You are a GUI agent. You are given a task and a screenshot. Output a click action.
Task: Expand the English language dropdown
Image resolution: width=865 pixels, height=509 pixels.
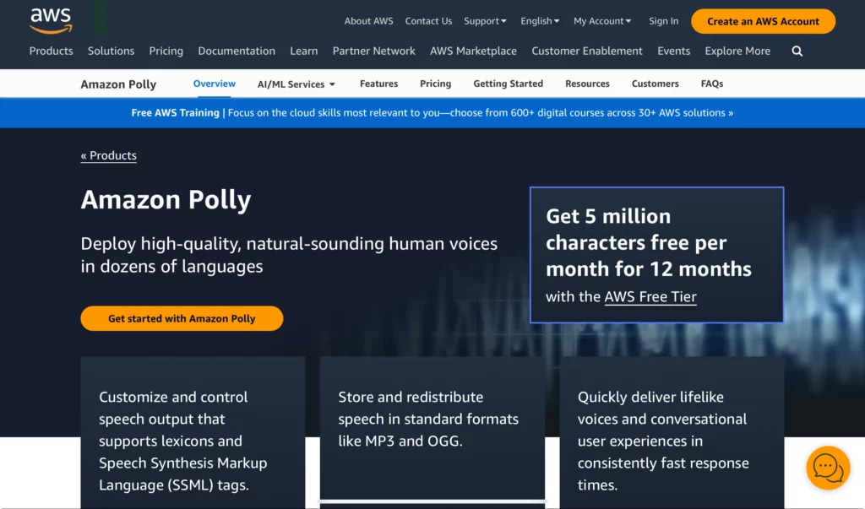pos(540,21)
